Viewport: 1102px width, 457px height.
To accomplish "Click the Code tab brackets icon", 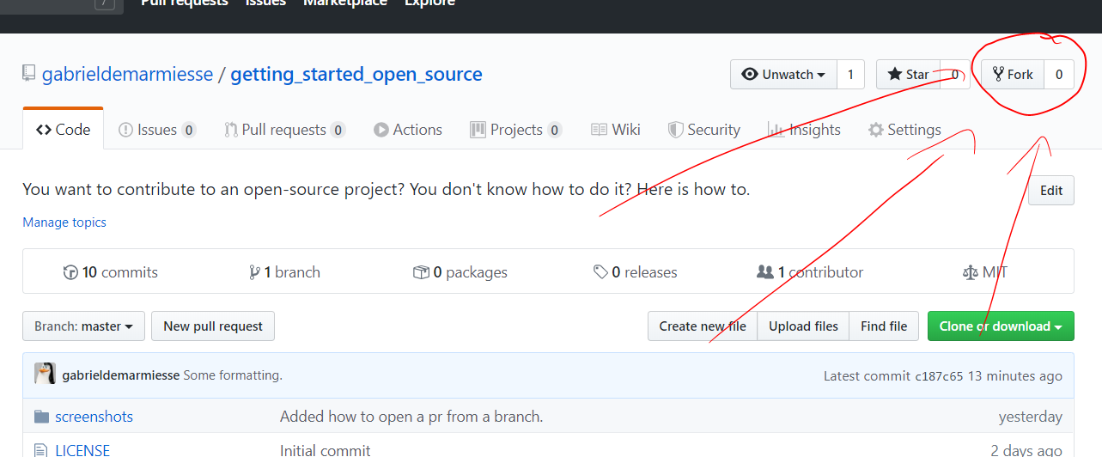I will tap(43, 130).
